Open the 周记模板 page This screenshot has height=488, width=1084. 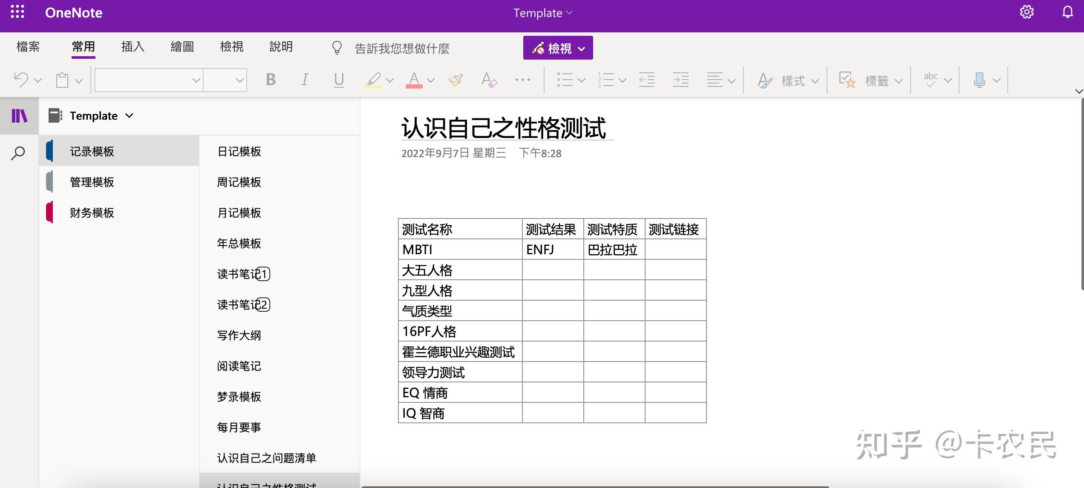click(239, 182)
